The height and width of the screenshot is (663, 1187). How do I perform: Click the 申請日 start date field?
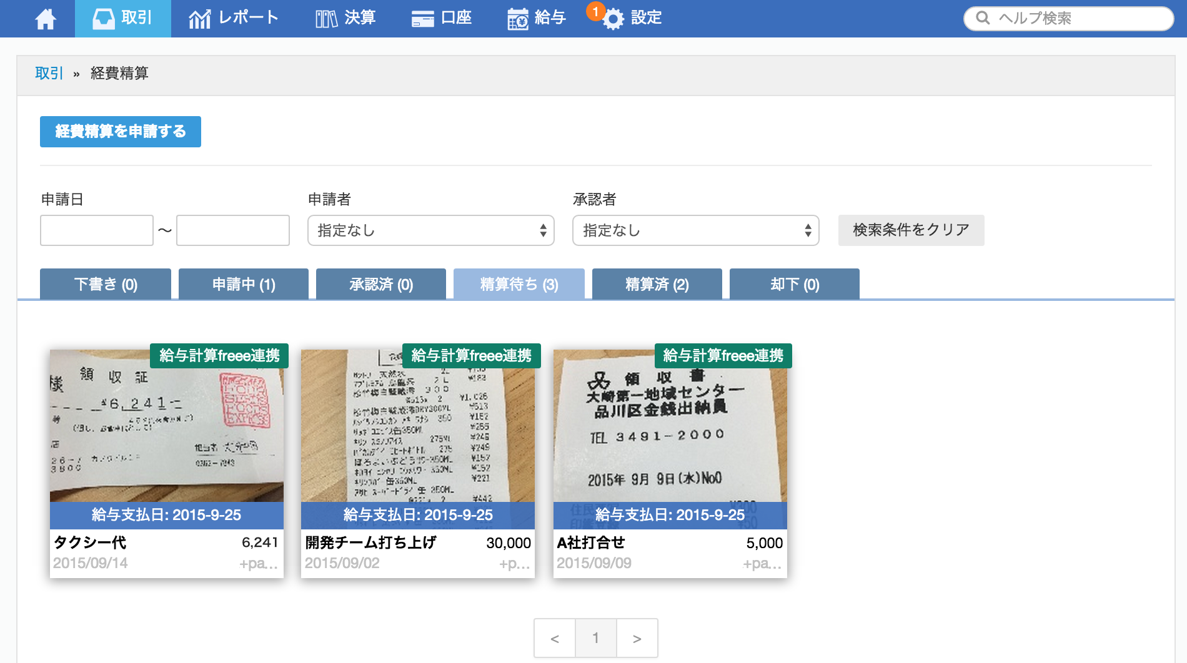point(97,230)
